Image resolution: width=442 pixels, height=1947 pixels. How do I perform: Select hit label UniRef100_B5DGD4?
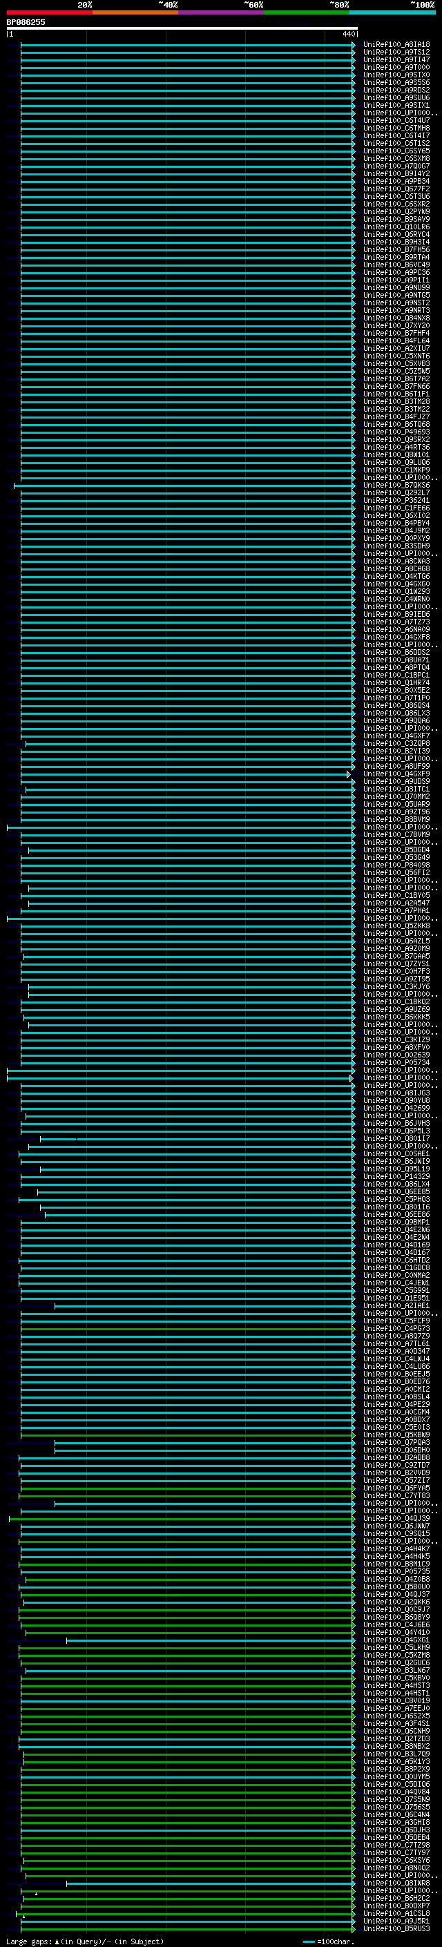[x=396, y=850]
